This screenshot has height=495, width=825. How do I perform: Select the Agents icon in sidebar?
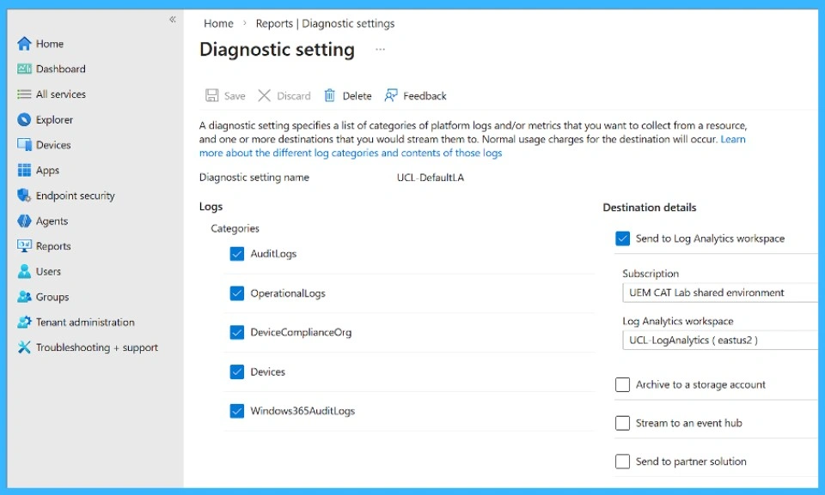point(24,220)
